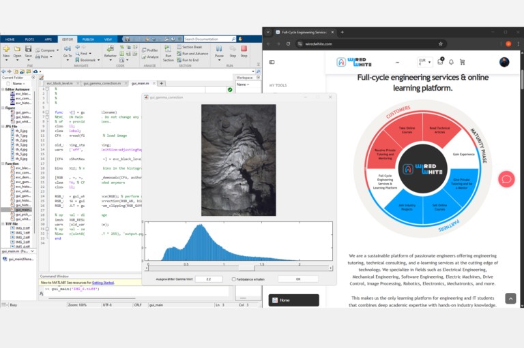Reload the wiredwhite.com page

coord(288,44)
